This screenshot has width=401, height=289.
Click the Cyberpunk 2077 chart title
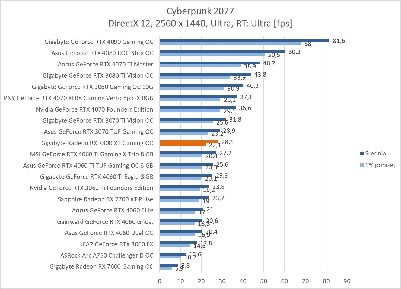[200, 11]
